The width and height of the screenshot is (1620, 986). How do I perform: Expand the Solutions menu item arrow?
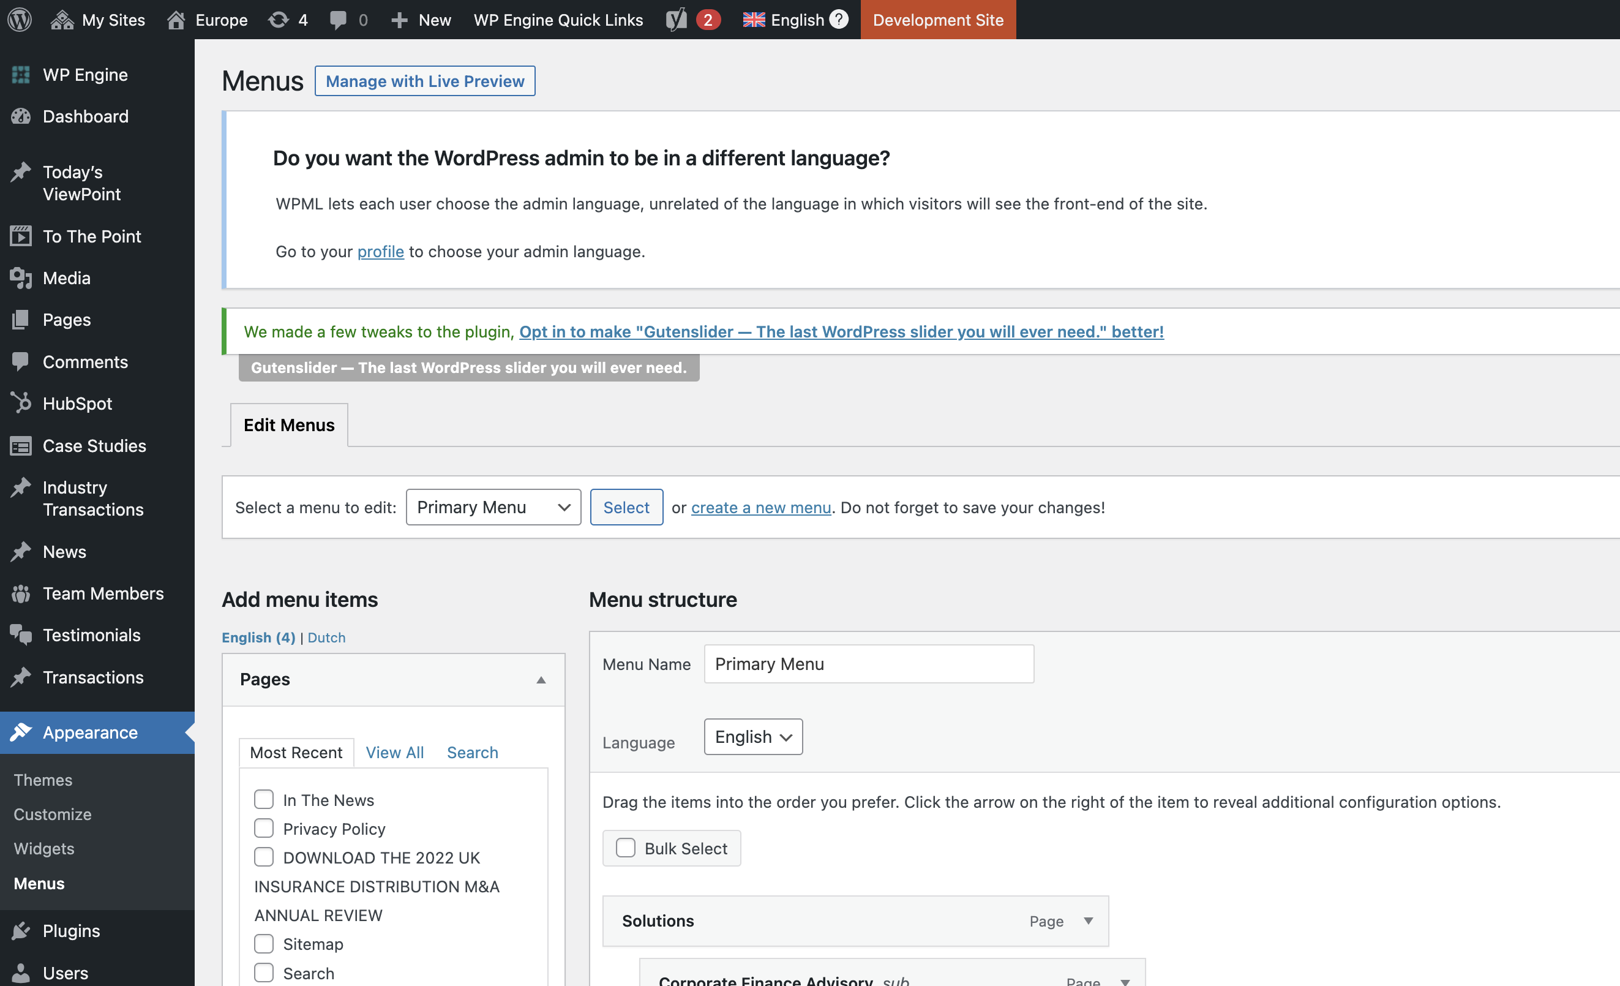click(x=1088, y=921)
